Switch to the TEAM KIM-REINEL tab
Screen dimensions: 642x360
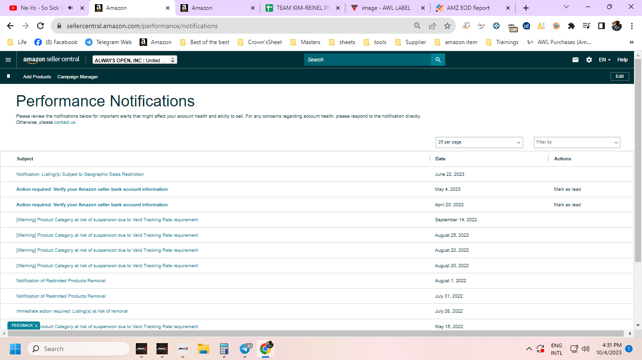point(302,8)
